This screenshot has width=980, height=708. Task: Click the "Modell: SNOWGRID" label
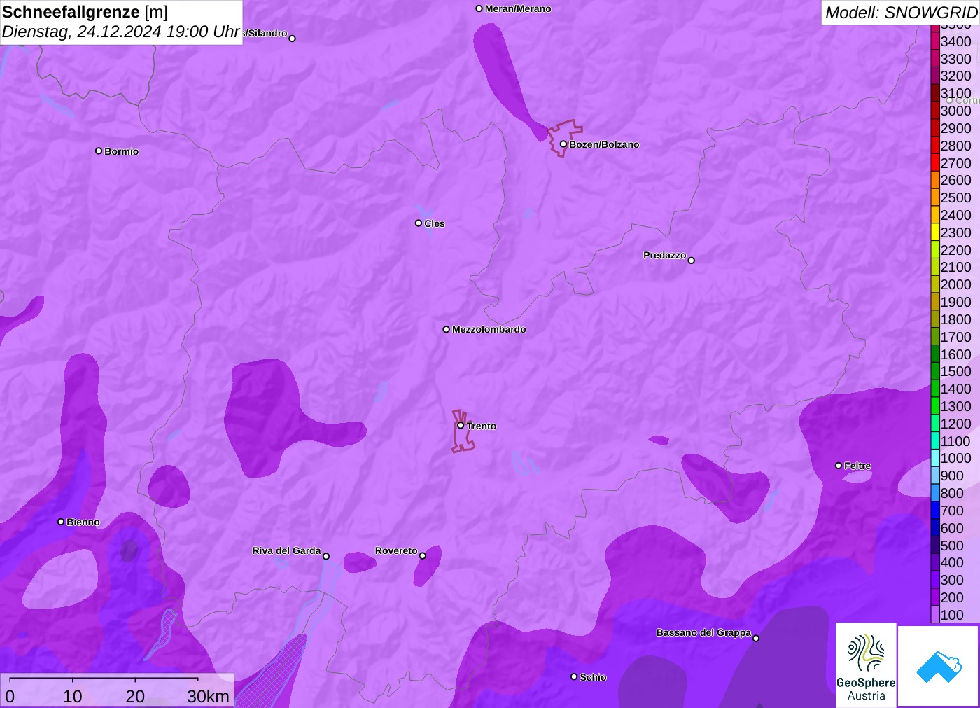901,13
